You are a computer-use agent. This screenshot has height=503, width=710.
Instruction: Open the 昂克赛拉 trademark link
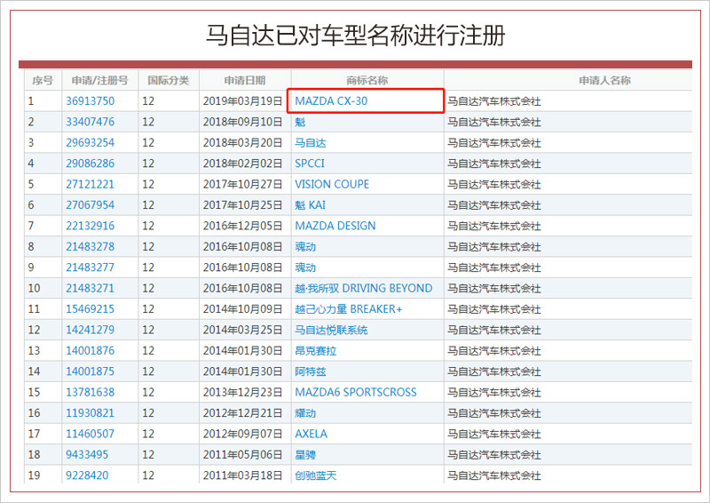pos(316,351)
